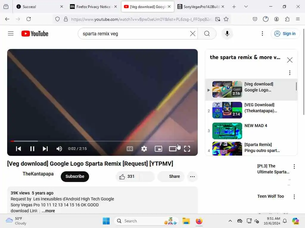The height and width of the screenshot is (228, 305).
Task: Play playlist video 2 (Thekantapapa) VEG Download
Action: click(251, 110)
